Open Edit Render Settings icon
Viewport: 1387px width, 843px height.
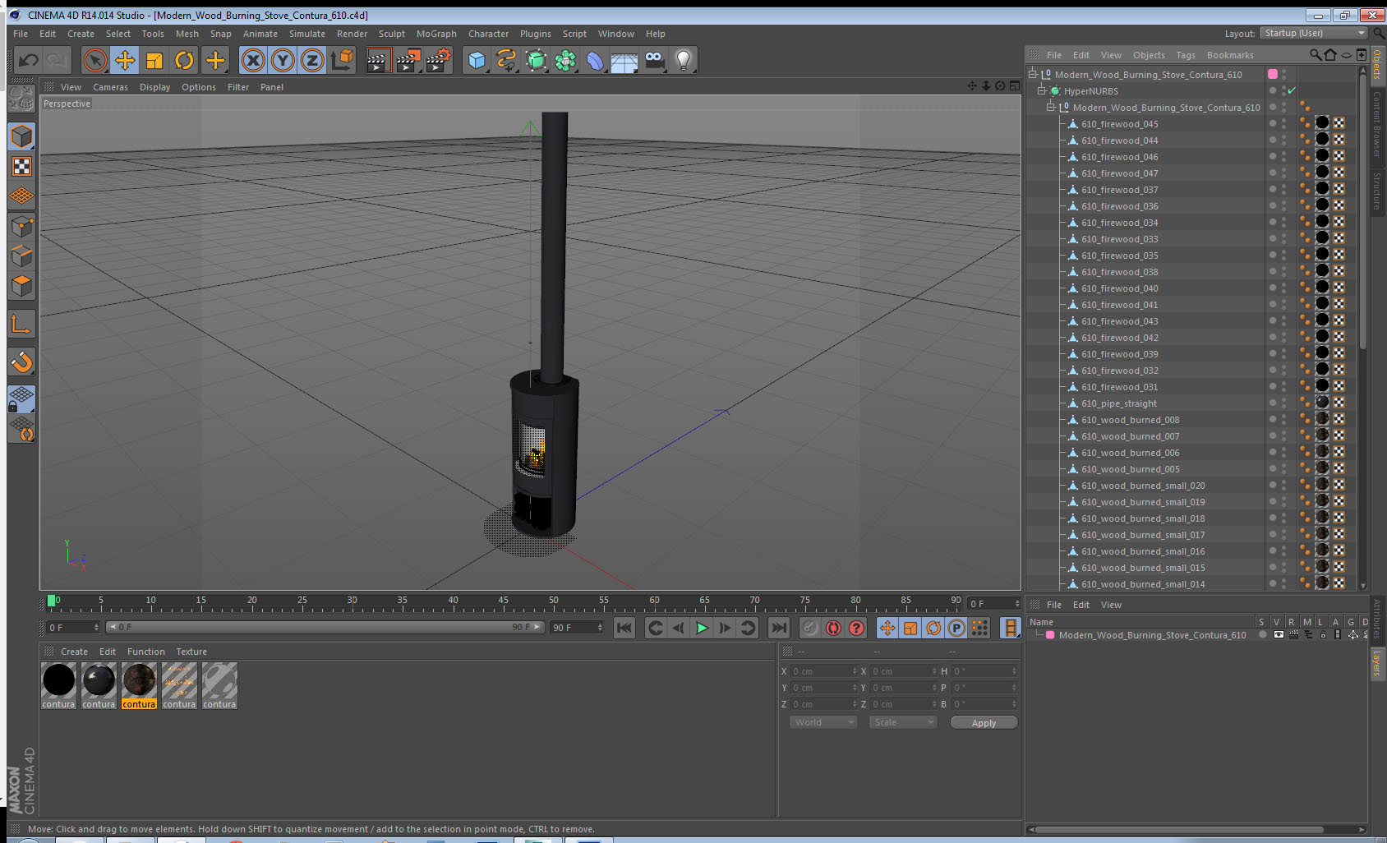(439, 60)
